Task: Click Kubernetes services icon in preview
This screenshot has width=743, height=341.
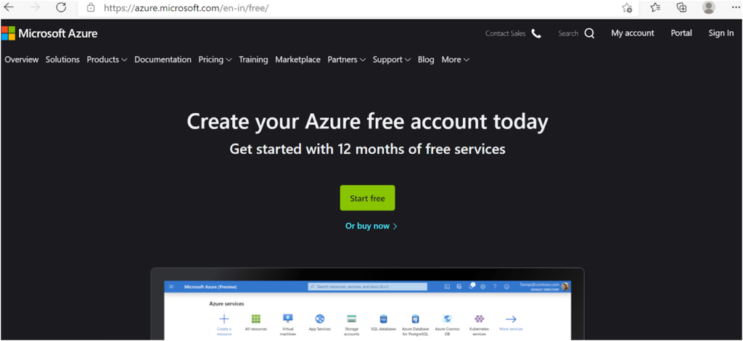Action: [479, 319]
